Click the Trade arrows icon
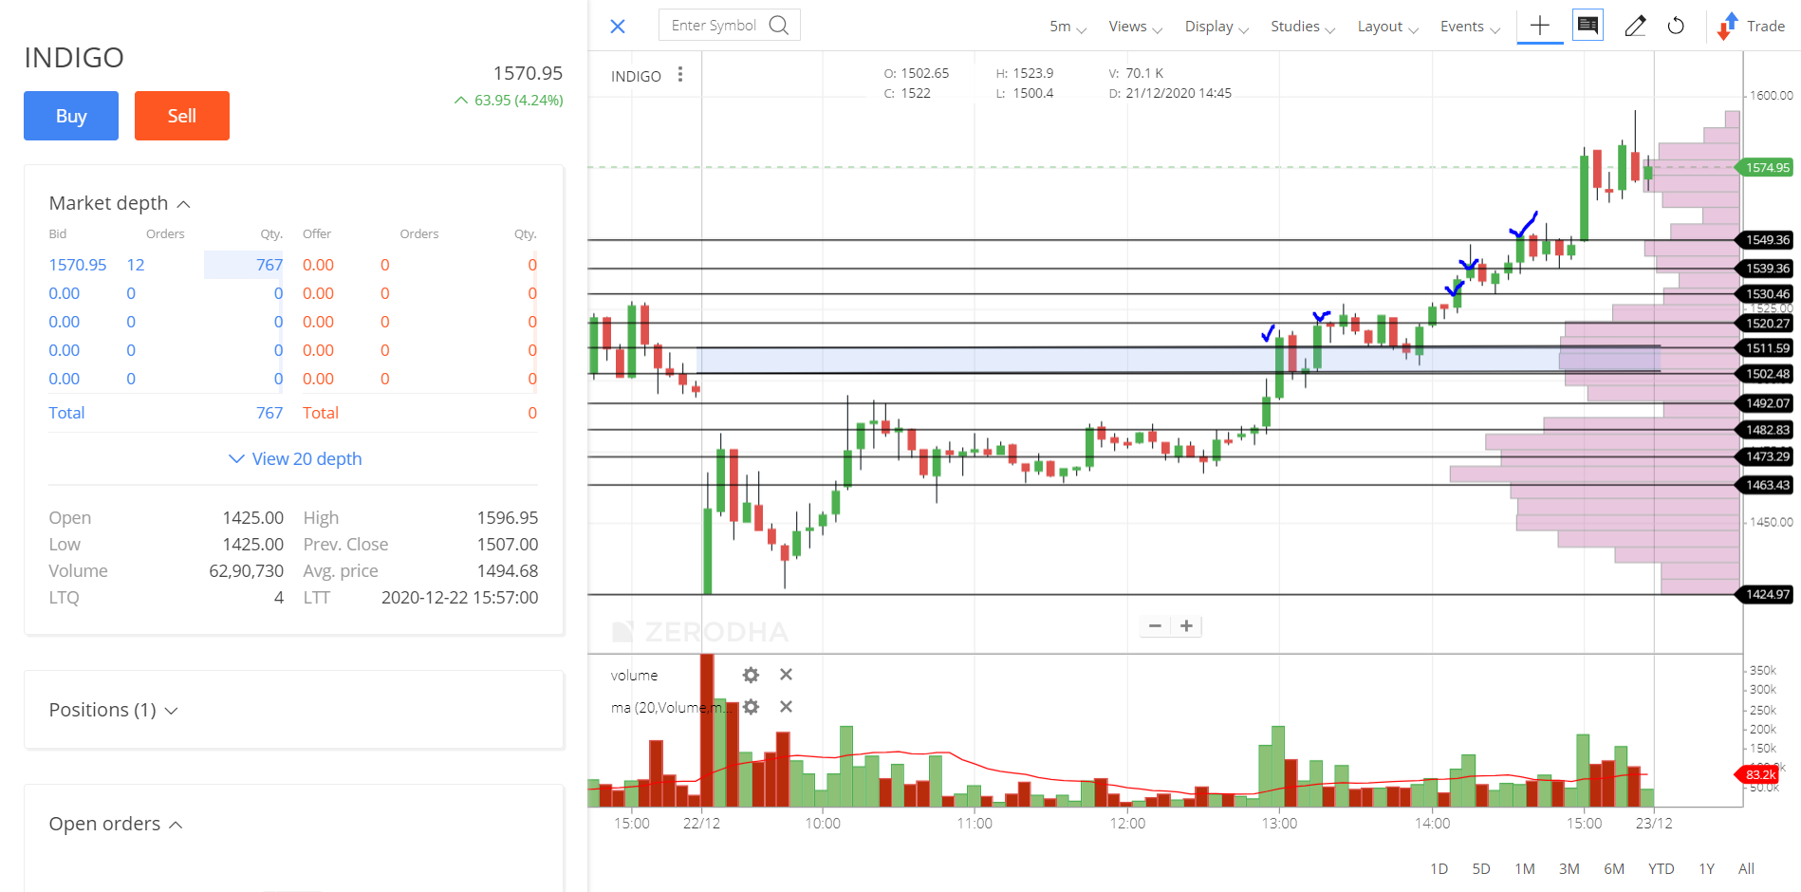This screenshot has width=1801, height=892. pos(1728,27)
